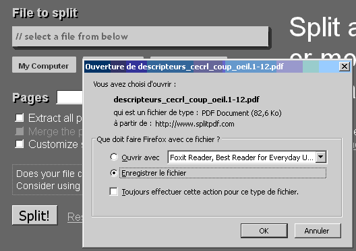This screenshot has width=356, height=251.
Task: Click the Split! button
Action: tap(35, 215)
